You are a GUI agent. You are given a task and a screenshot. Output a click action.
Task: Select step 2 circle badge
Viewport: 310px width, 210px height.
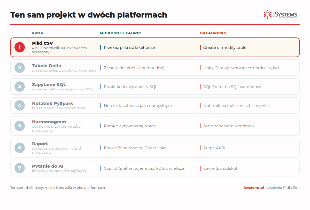click(20, 68)
